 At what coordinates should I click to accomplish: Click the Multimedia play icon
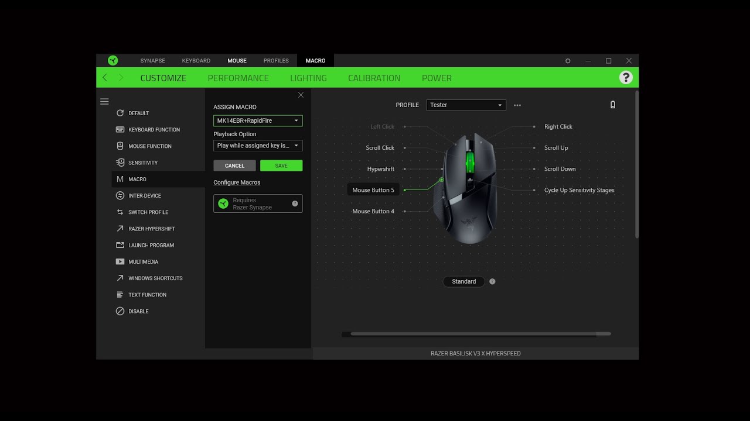tap(120, 261)
